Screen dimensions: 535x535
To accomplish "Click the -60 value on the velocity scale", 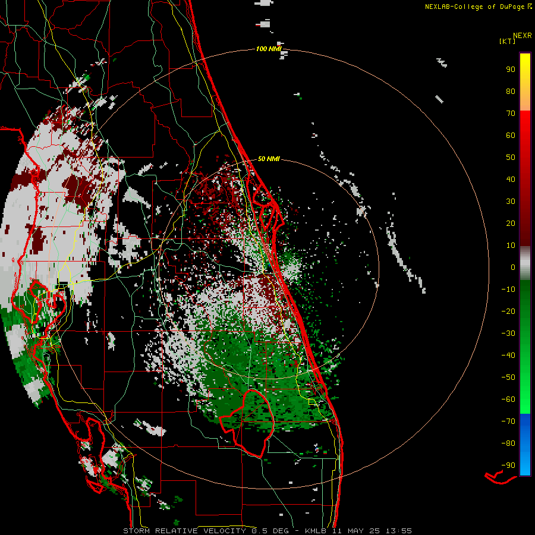I will pos(508,399).
